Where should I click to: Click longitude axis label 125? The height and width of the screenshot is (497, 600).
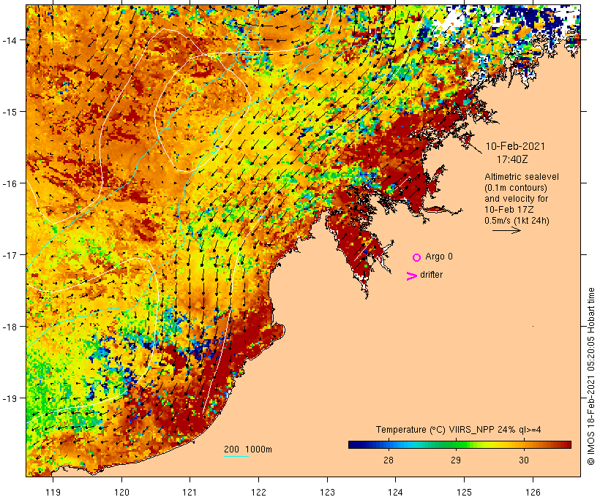pos(464,492)
